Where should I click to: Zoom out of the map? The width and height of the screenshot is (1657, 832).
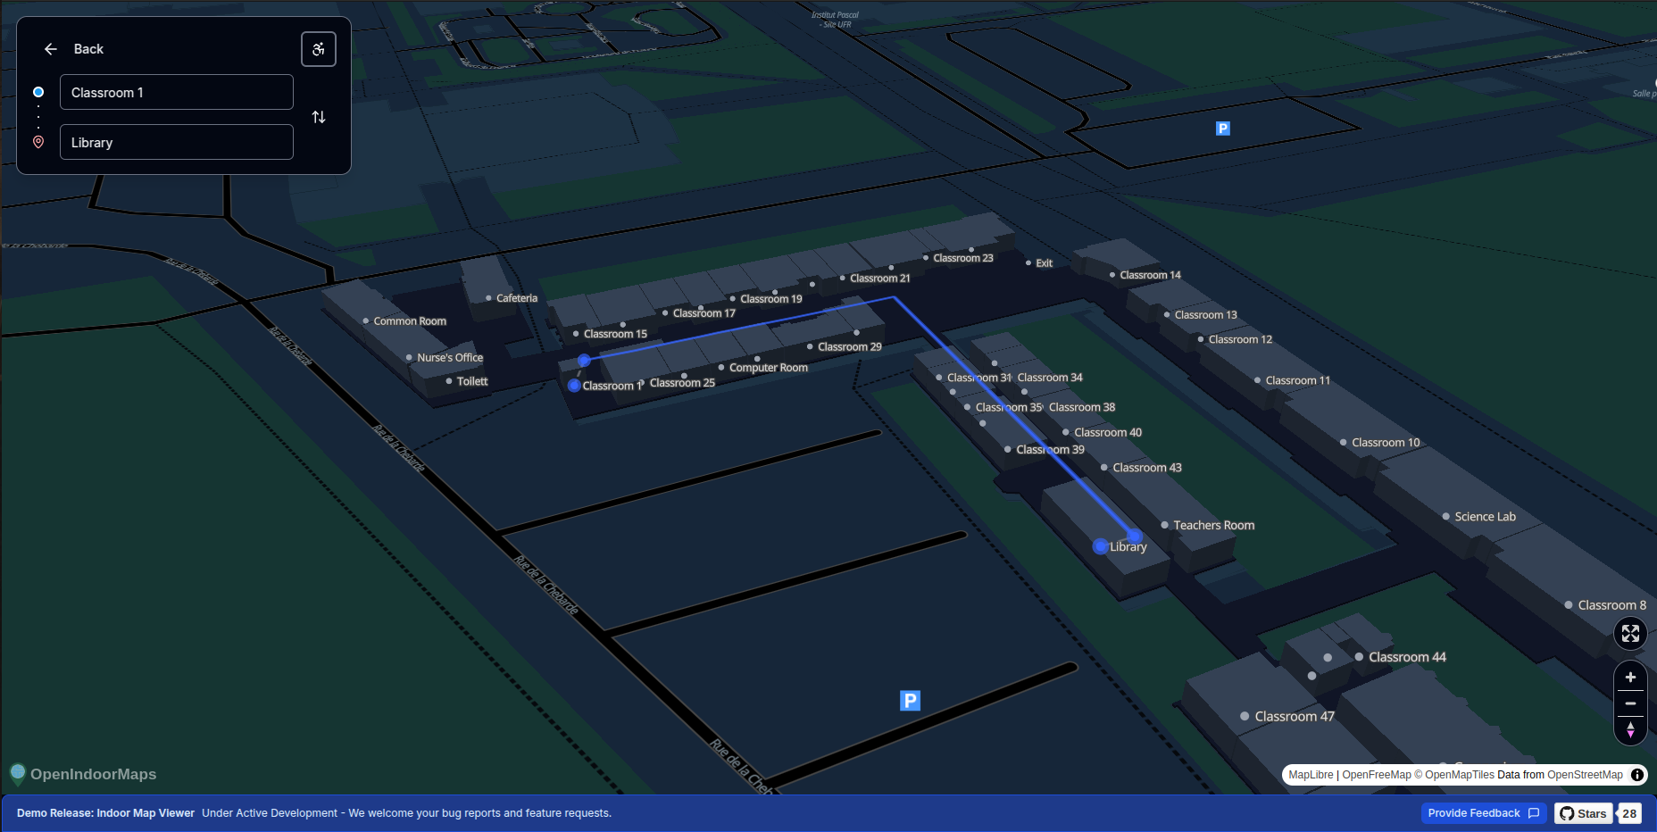[x=1630, y=703]
